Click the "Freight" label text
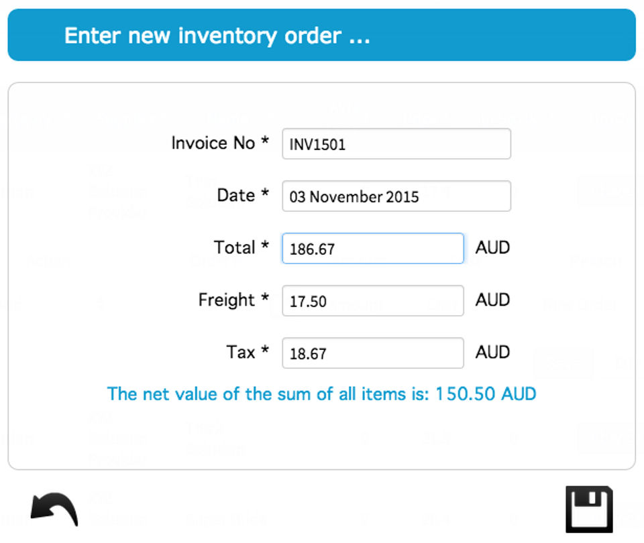This screenshot has width=644, height=543. [x=226, y=300]
